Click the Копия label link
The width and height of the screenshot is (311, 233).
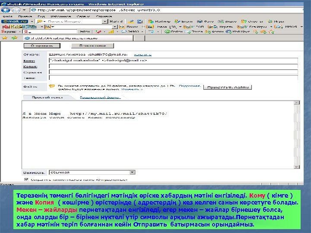point(30,66)
